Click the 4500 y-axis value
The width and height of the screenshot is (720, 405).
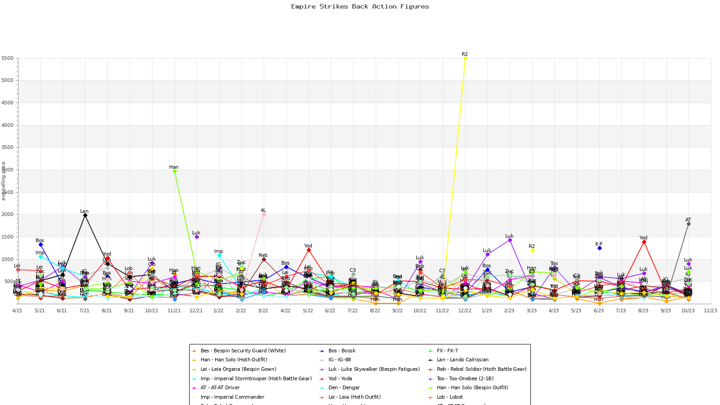coord(7,103)
